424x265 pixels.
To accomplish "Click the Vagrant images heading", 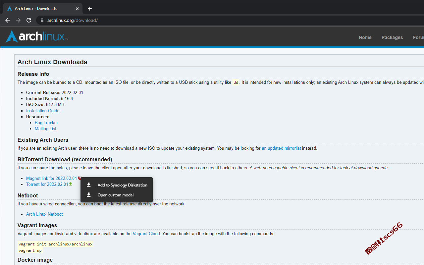I will (x=37, y=225).
